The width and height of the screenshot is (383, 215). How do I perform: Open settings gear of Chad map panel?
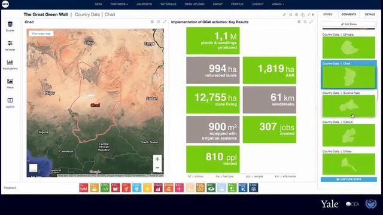(152, 21)
